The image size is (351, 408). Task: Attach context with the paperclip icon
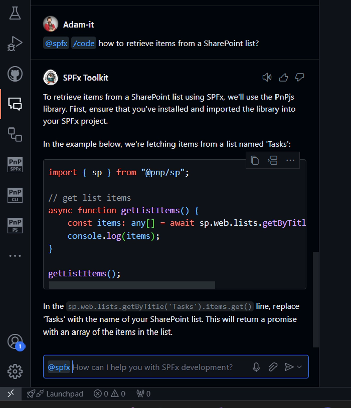tap(273, 367)
